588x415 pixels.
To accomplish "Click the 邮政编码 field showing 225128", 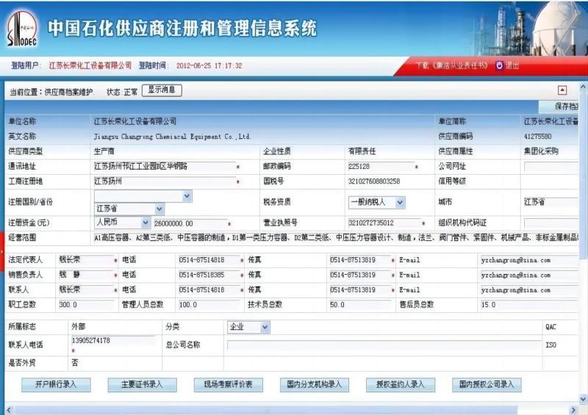I will (x=381, y=167).
